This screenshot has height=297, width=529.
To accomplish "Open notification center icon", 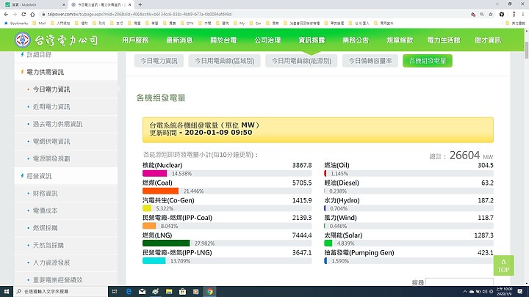I will point(520,291).
